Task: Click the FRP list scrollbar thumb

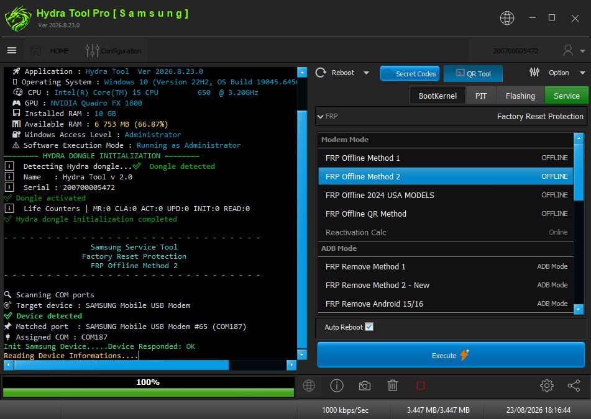Action: [579, 172]
